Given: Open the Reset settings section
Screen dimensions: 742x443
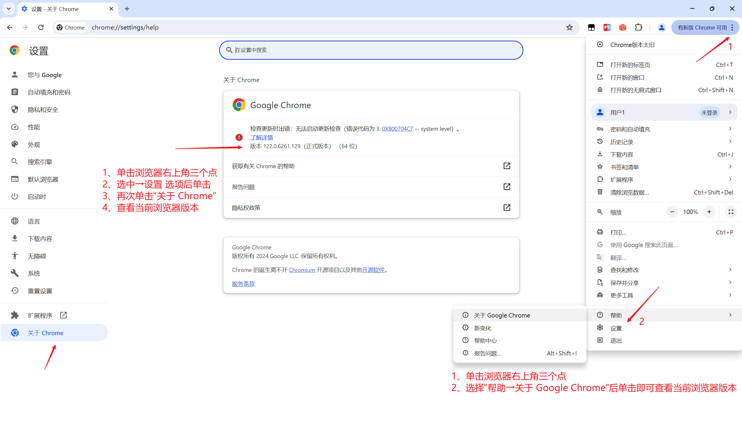Looking at the screenshot, I should pos(54,291).
